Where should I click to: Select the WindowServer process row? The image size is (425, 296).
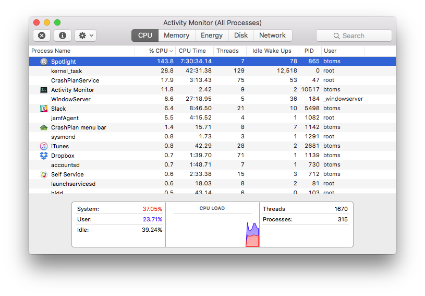(x=213, y=99)
